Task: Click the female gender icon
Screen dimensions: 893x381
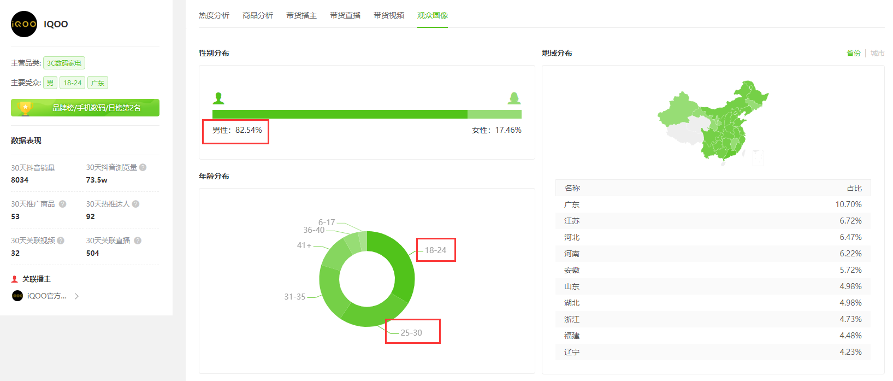Action: click(514, 98)
